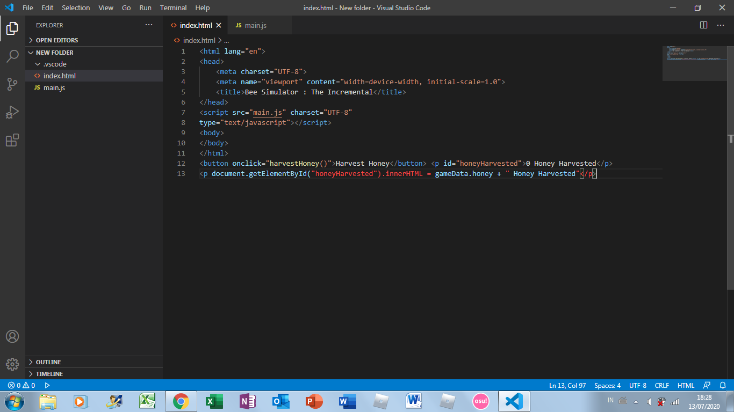Open Google Chrome from taskbar
734x412 pixels.
coord(181,401)
